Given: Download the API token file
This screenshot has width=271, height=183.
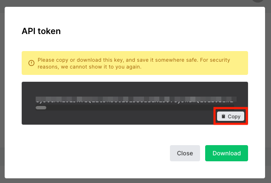Looking at the screenshot, I should (226, 153).
